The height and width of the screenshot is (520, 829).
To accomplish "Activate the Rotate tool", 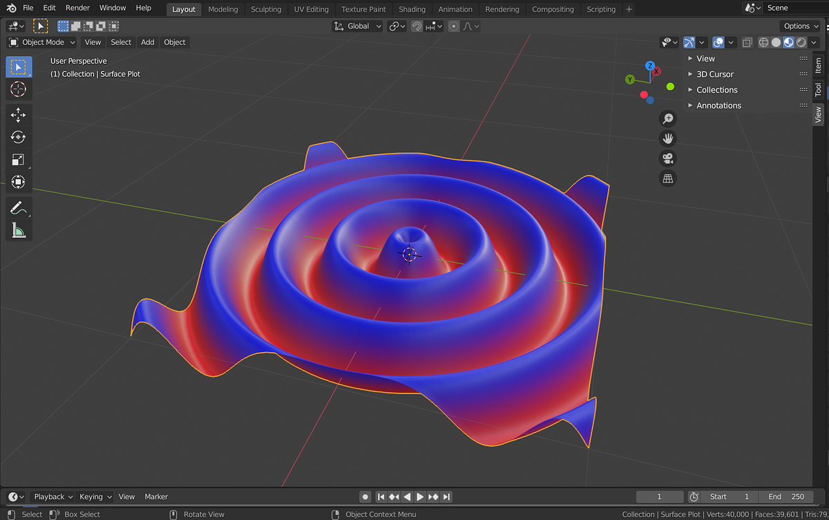I will tap(19, 137).
